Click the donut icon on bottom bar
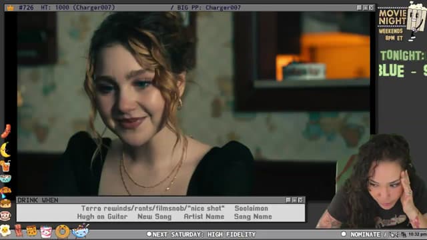This screenshot has height=240, width=427. [x=62, y=231]
